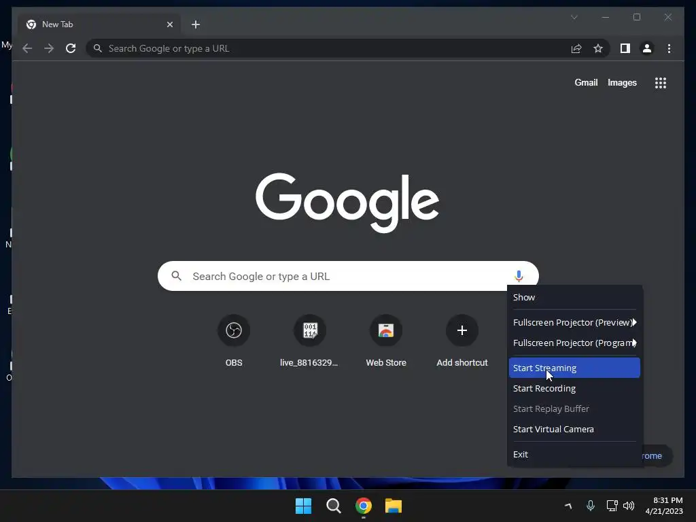Click the share page icon in address bar

click(x=576, y=48)
